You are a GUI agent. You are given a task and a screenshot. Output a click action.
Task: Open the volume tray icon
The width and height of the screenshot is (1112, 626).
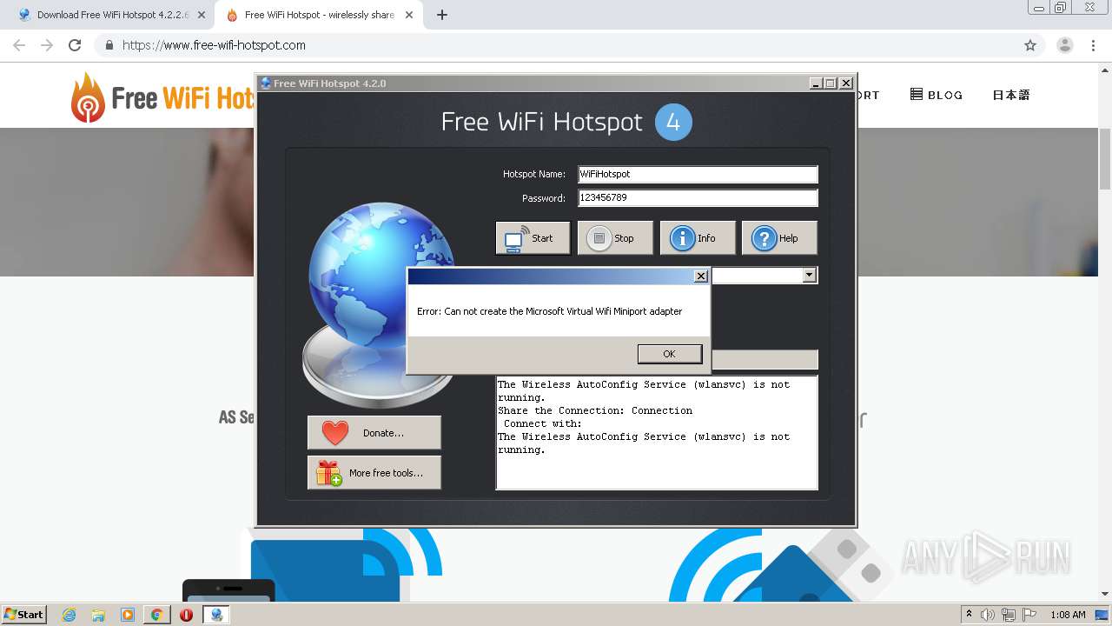988,615
